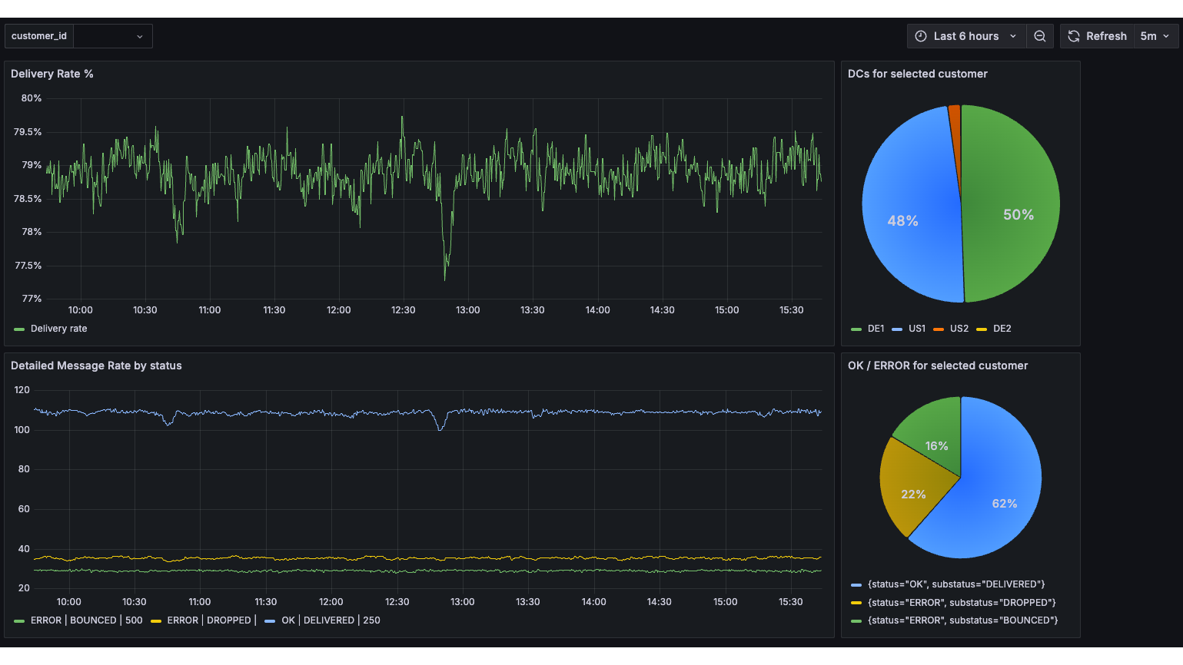The width and height of the screenshot is (1183, 665).
Task: Click the clock icon in the time range picker
Action: (x=920, y=35)
